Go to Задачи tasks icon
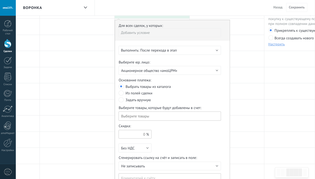 pyautogui.click(x=8, y=61)
